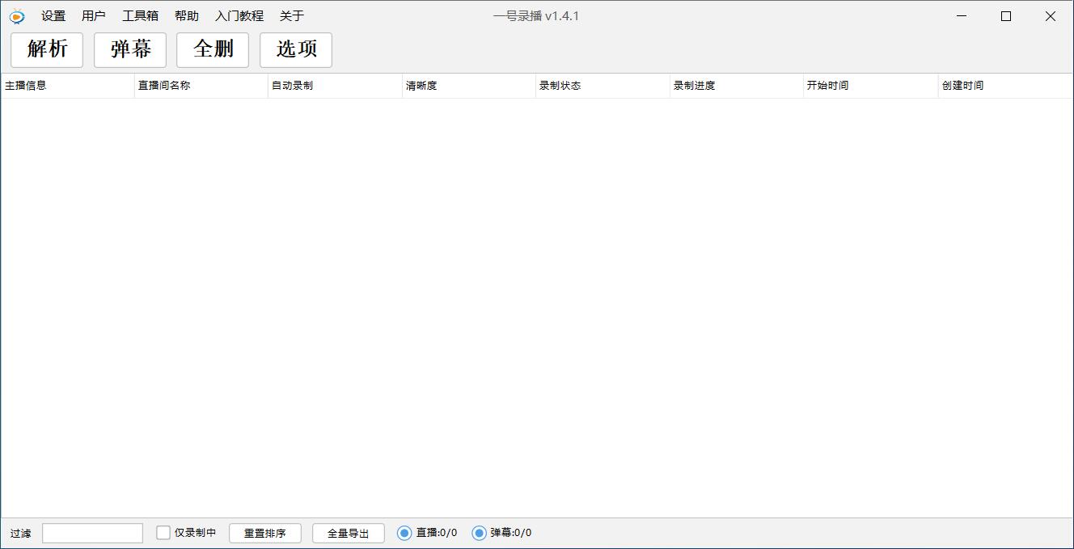Open the 工具箱 menu
This screenshot has width=1074, height=549.
coord(140,15)
